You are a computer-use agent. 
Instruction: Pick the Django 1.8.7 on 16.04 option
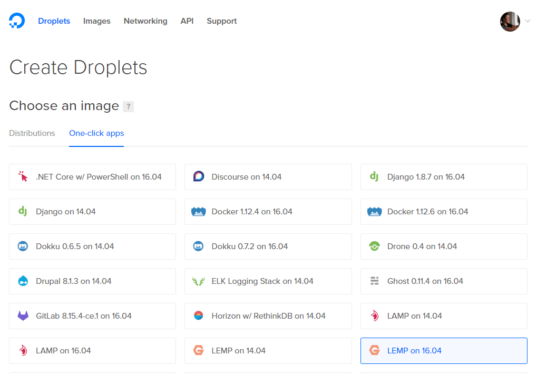(444, 177)
